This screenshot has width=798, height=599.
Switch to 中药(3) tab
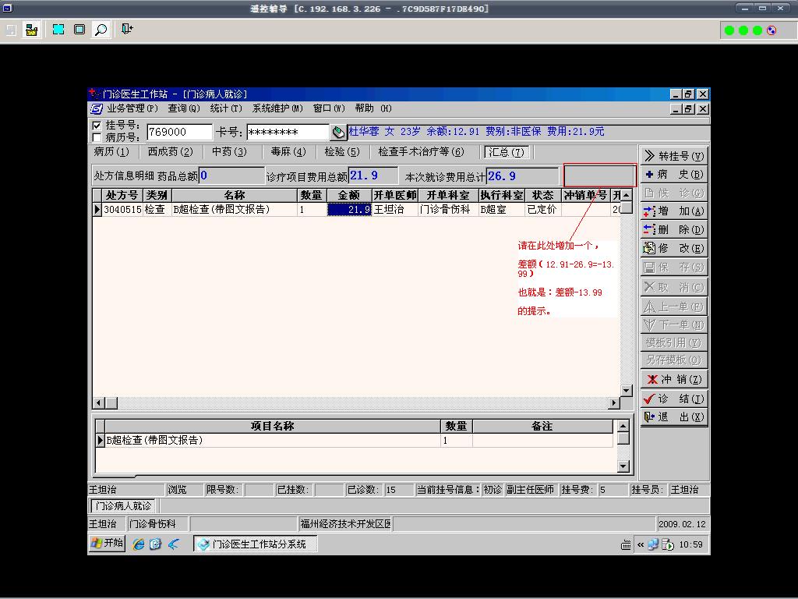[x=230, y=152]
